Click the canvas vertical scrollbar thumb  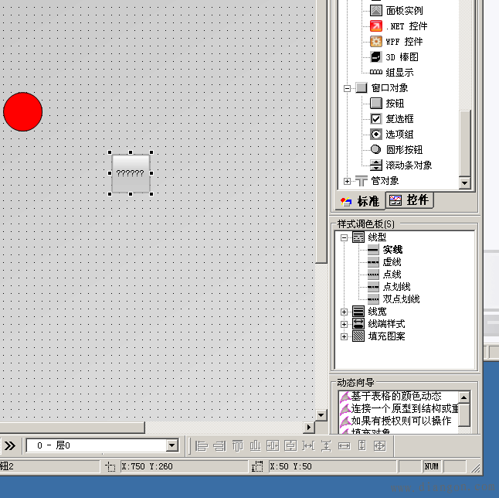tap(321, 131)
